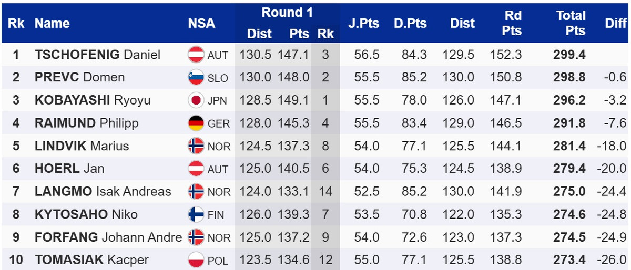The image size is (631, 270).
Task: Click total points 299.4 cell
Action: pyautogui.click(x=569, y=55)
